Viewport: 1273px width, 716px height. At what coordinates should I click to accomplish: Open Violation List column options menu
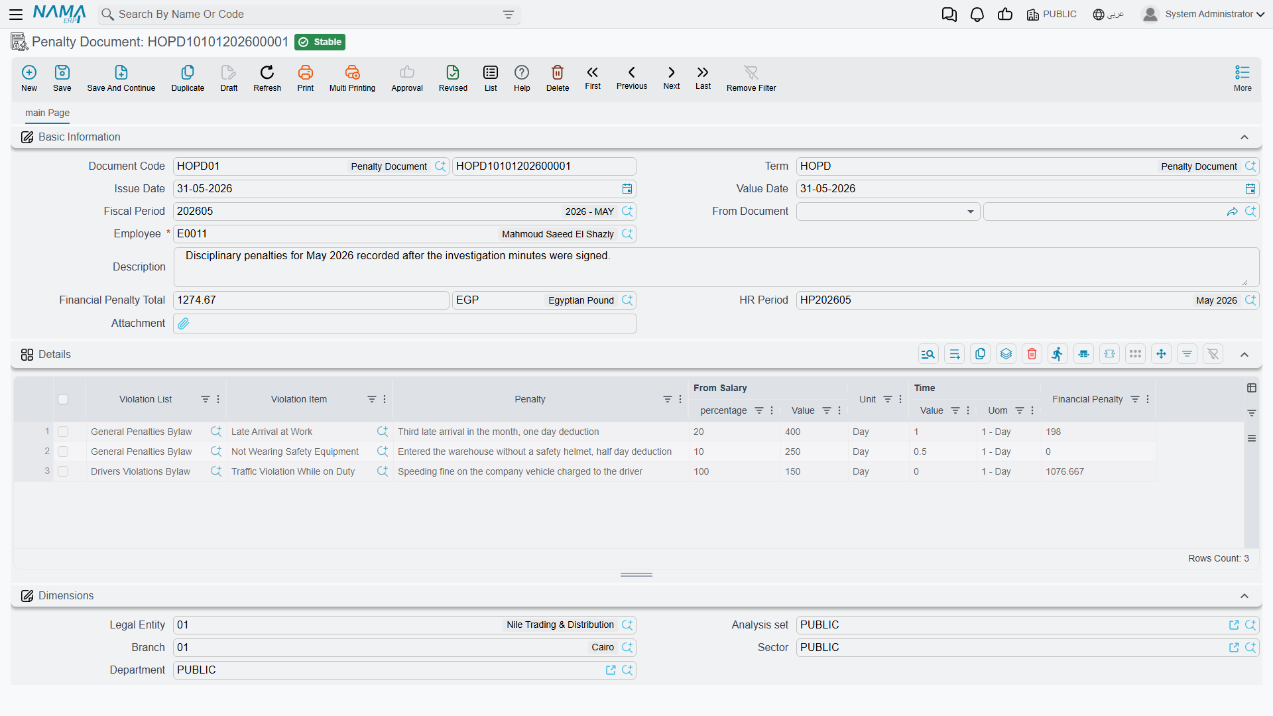[218, 399]
